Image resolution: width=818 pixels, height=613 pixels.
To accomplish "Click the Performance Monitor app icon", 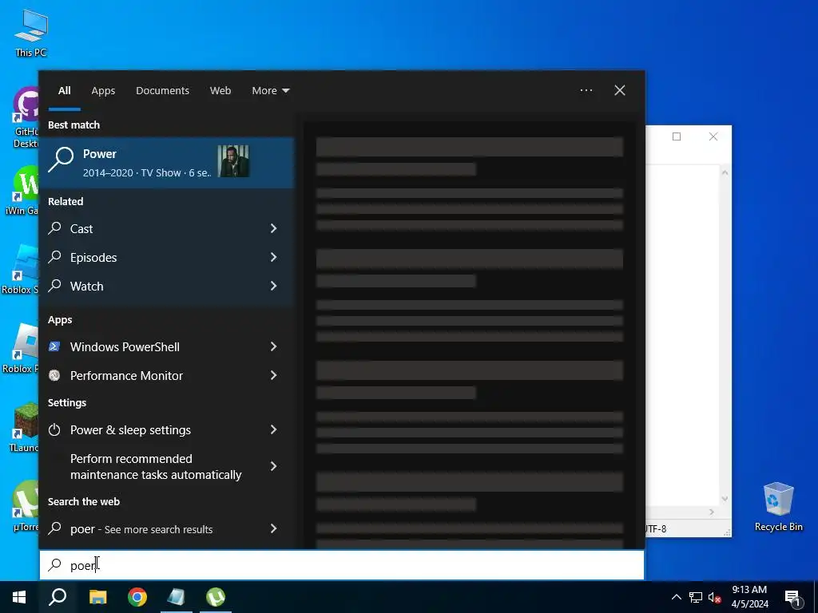I will [54, 375].
